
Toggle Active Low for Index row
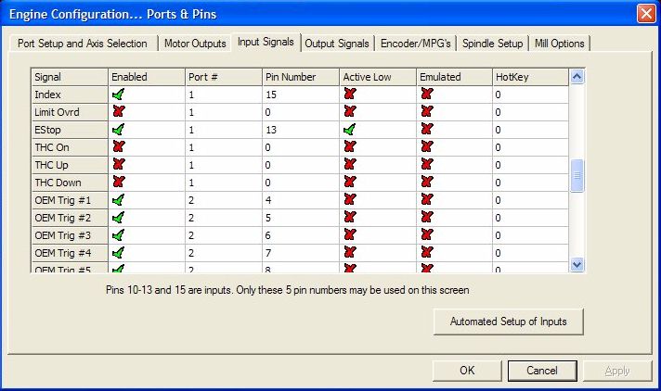pos(350,94)
